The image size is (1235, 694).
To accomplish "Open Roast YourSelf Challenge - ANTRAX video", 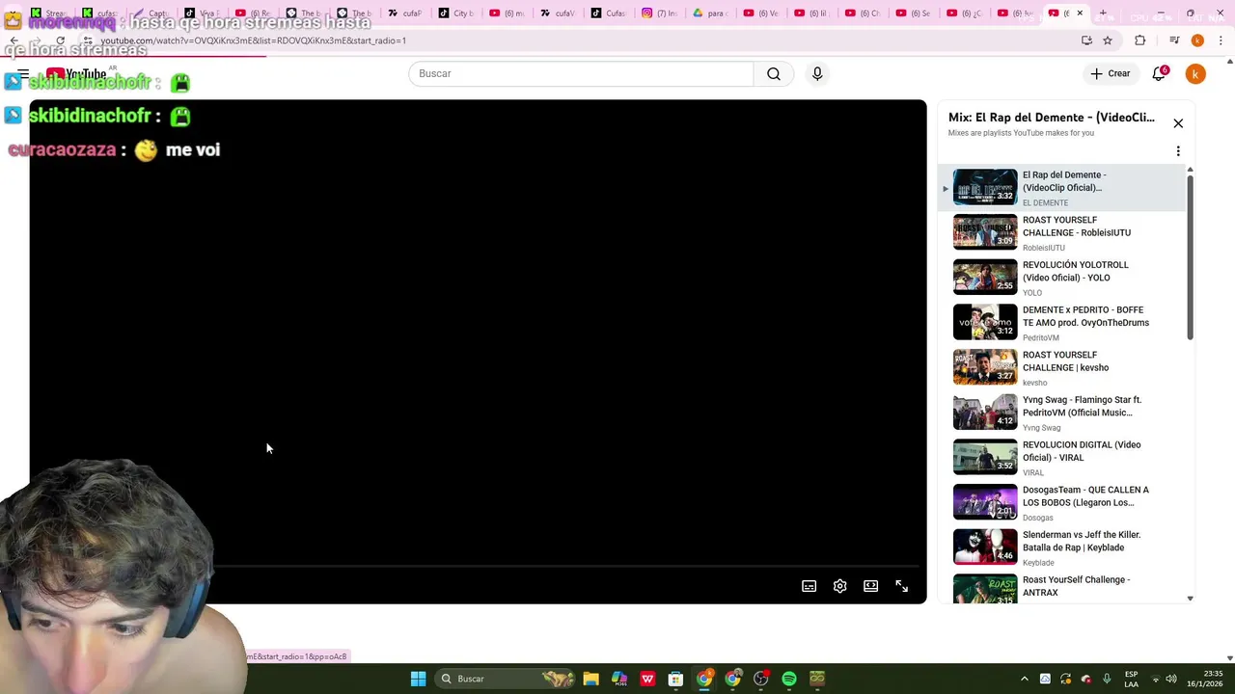I will click(x=1061, y=587).
